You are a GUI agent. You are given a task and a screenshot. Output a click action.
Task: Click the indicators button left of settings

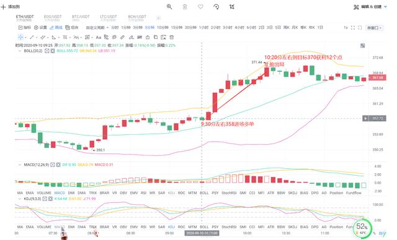[x=25, y=27]
